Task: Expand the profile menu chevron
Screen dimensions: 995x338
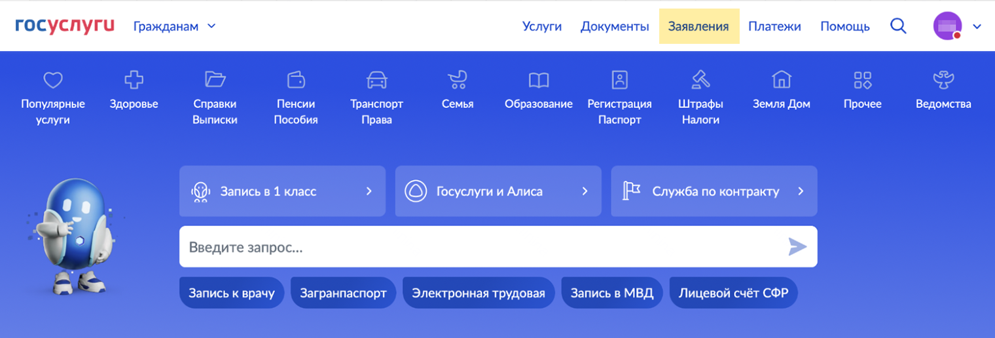Action: tap(977, 27)
